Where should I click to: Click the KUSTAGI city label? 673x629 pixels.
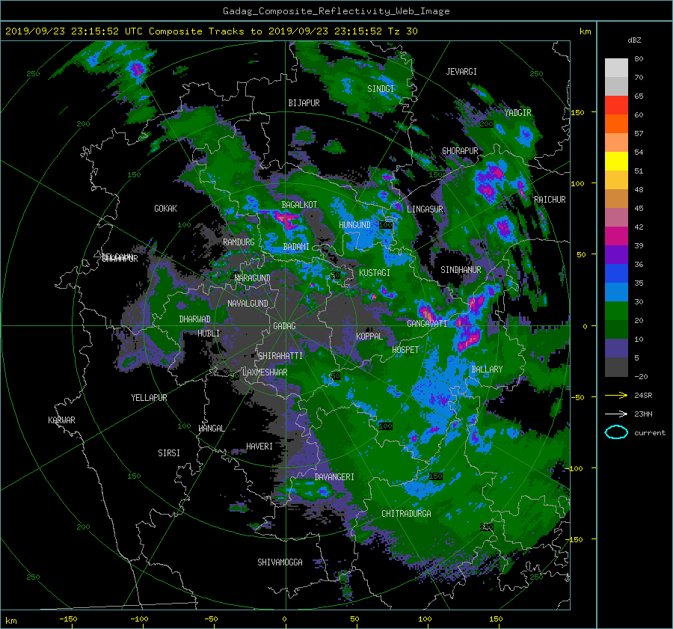pos(375,273)
